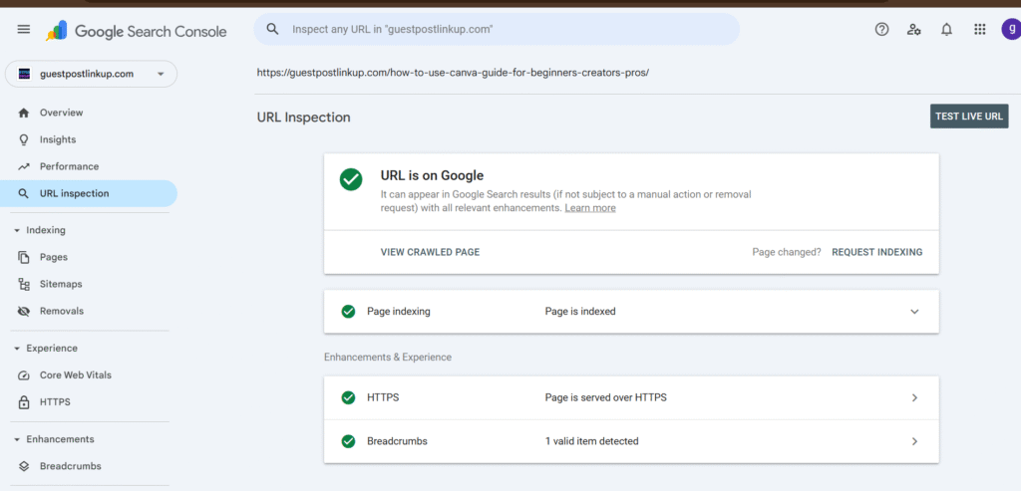Open the hamburger main menu
This screenshot has width=1021, height=491.
coord(24,30)
